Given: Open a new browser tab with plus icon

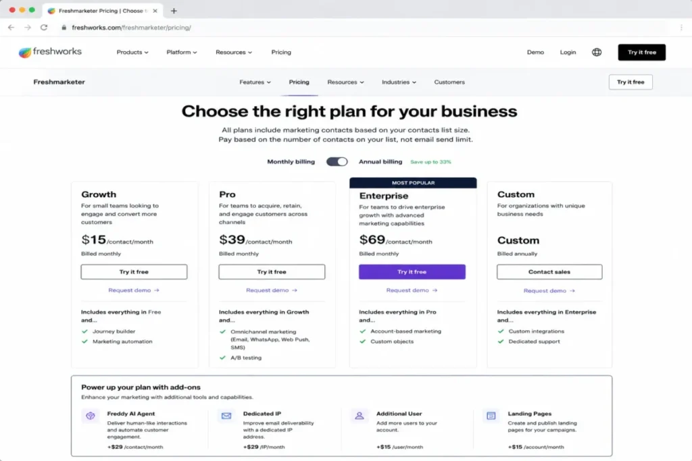Looking at the screenshot, I should point(174,11).
